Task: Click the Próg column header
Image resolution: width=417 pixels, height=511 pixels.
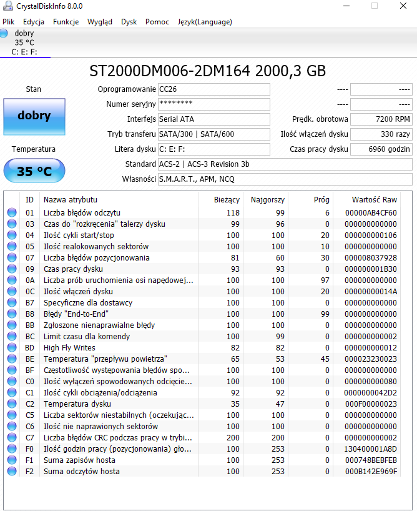Action: click(x=310, y=199)
